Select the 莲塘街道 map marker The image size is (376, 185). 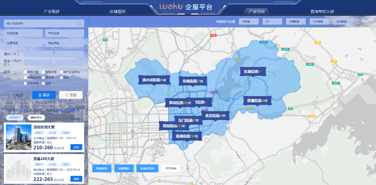coord(257,101)
